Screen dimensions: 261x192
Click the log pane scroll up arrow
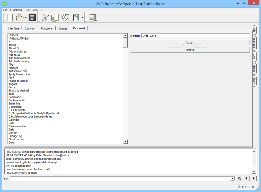254,151
